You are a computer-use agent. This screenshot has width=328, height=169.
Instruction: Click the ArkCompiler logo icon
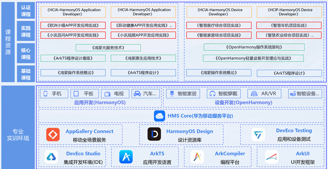tap(197, 157)
